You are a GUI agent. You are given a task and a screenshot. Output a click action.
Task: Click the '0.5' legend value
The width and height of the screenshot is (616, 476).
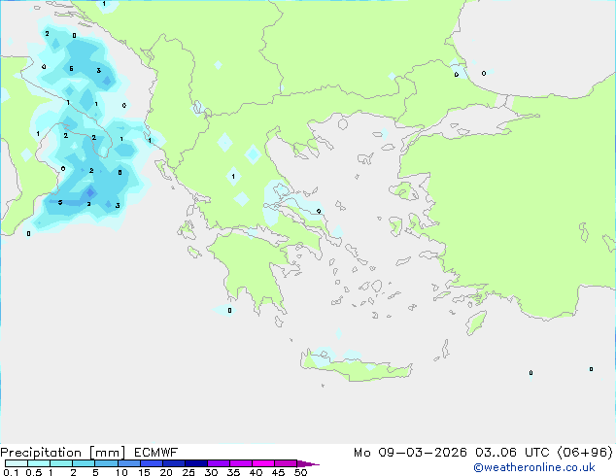[x=34, y=472]
